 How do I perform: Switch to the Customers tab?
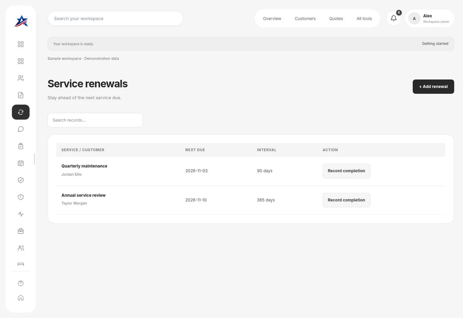coord(305,18)
